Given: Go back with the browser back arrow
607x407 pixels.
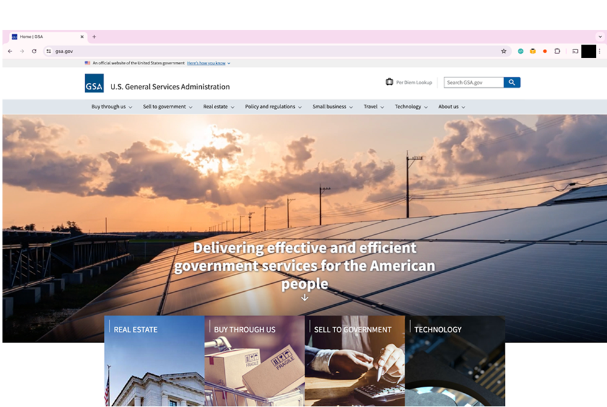Looking at the screenshot, I should pyautogui.click(x=10, y=51).
